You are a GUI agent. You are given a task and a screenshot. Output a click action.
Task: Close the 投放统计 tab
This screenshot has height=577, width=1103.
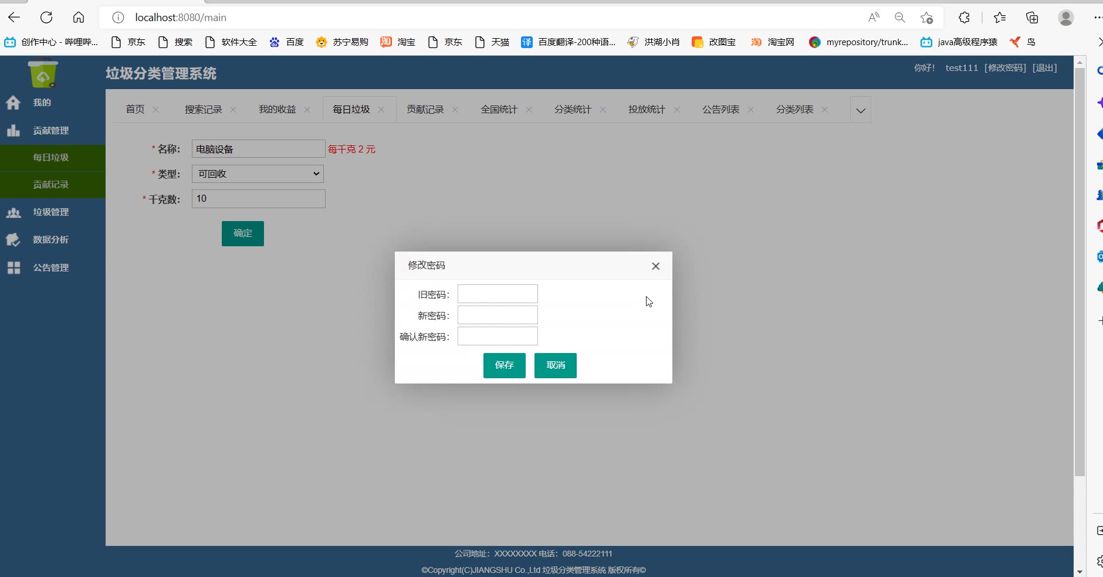[x=677, y=110]
